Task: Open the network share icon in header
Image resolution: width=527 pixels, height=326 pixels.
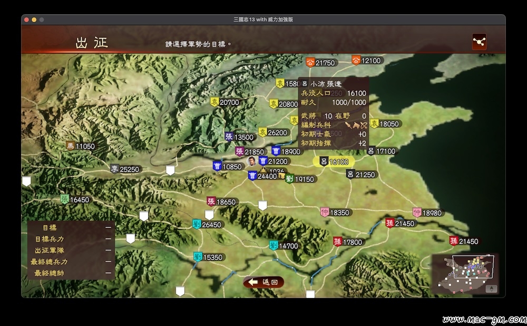Action: coord(479,42)
